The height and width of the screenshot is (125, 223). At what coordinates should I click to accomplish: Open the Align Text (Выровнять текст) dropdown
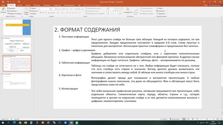tap(92, 11)
